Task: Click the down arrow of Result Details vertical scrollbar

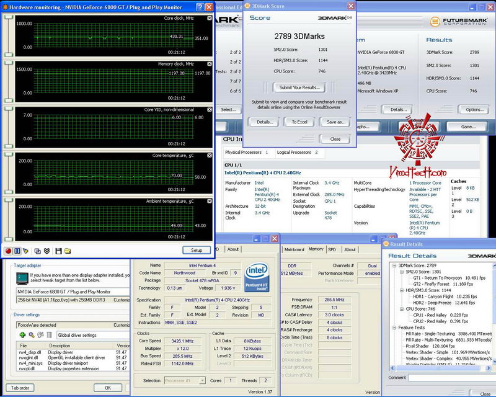Action: (494, 360)
